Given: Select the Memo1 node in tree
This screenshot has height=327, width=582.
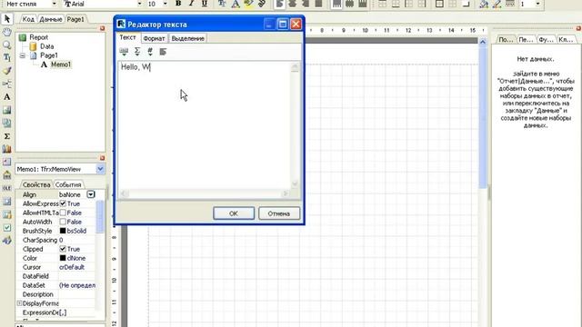Looking at the screenshot, I should click(x=61, y=64).
